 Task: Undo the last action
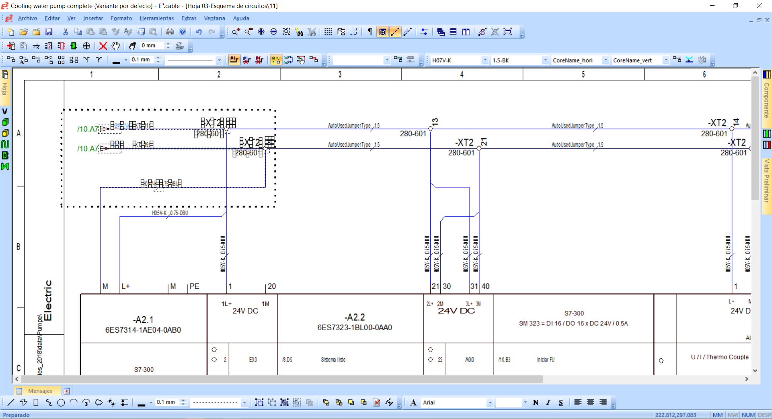point(199,32)
